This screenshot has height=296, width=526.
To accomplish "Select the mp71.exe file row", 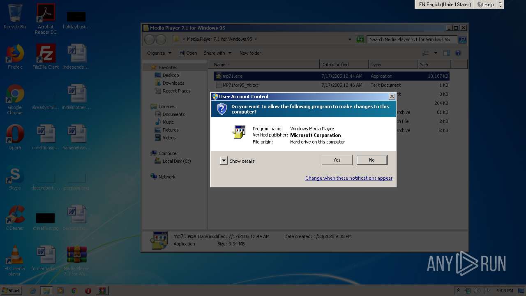I will 331,76.
